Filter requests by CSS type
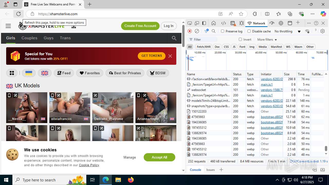Viewport: 329px width, 185px height. point(226,47)
